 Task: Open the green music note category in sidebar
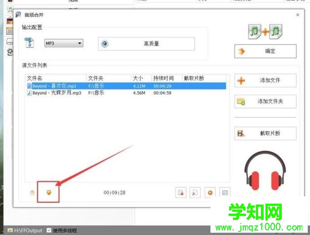click(x=10, y=10)
